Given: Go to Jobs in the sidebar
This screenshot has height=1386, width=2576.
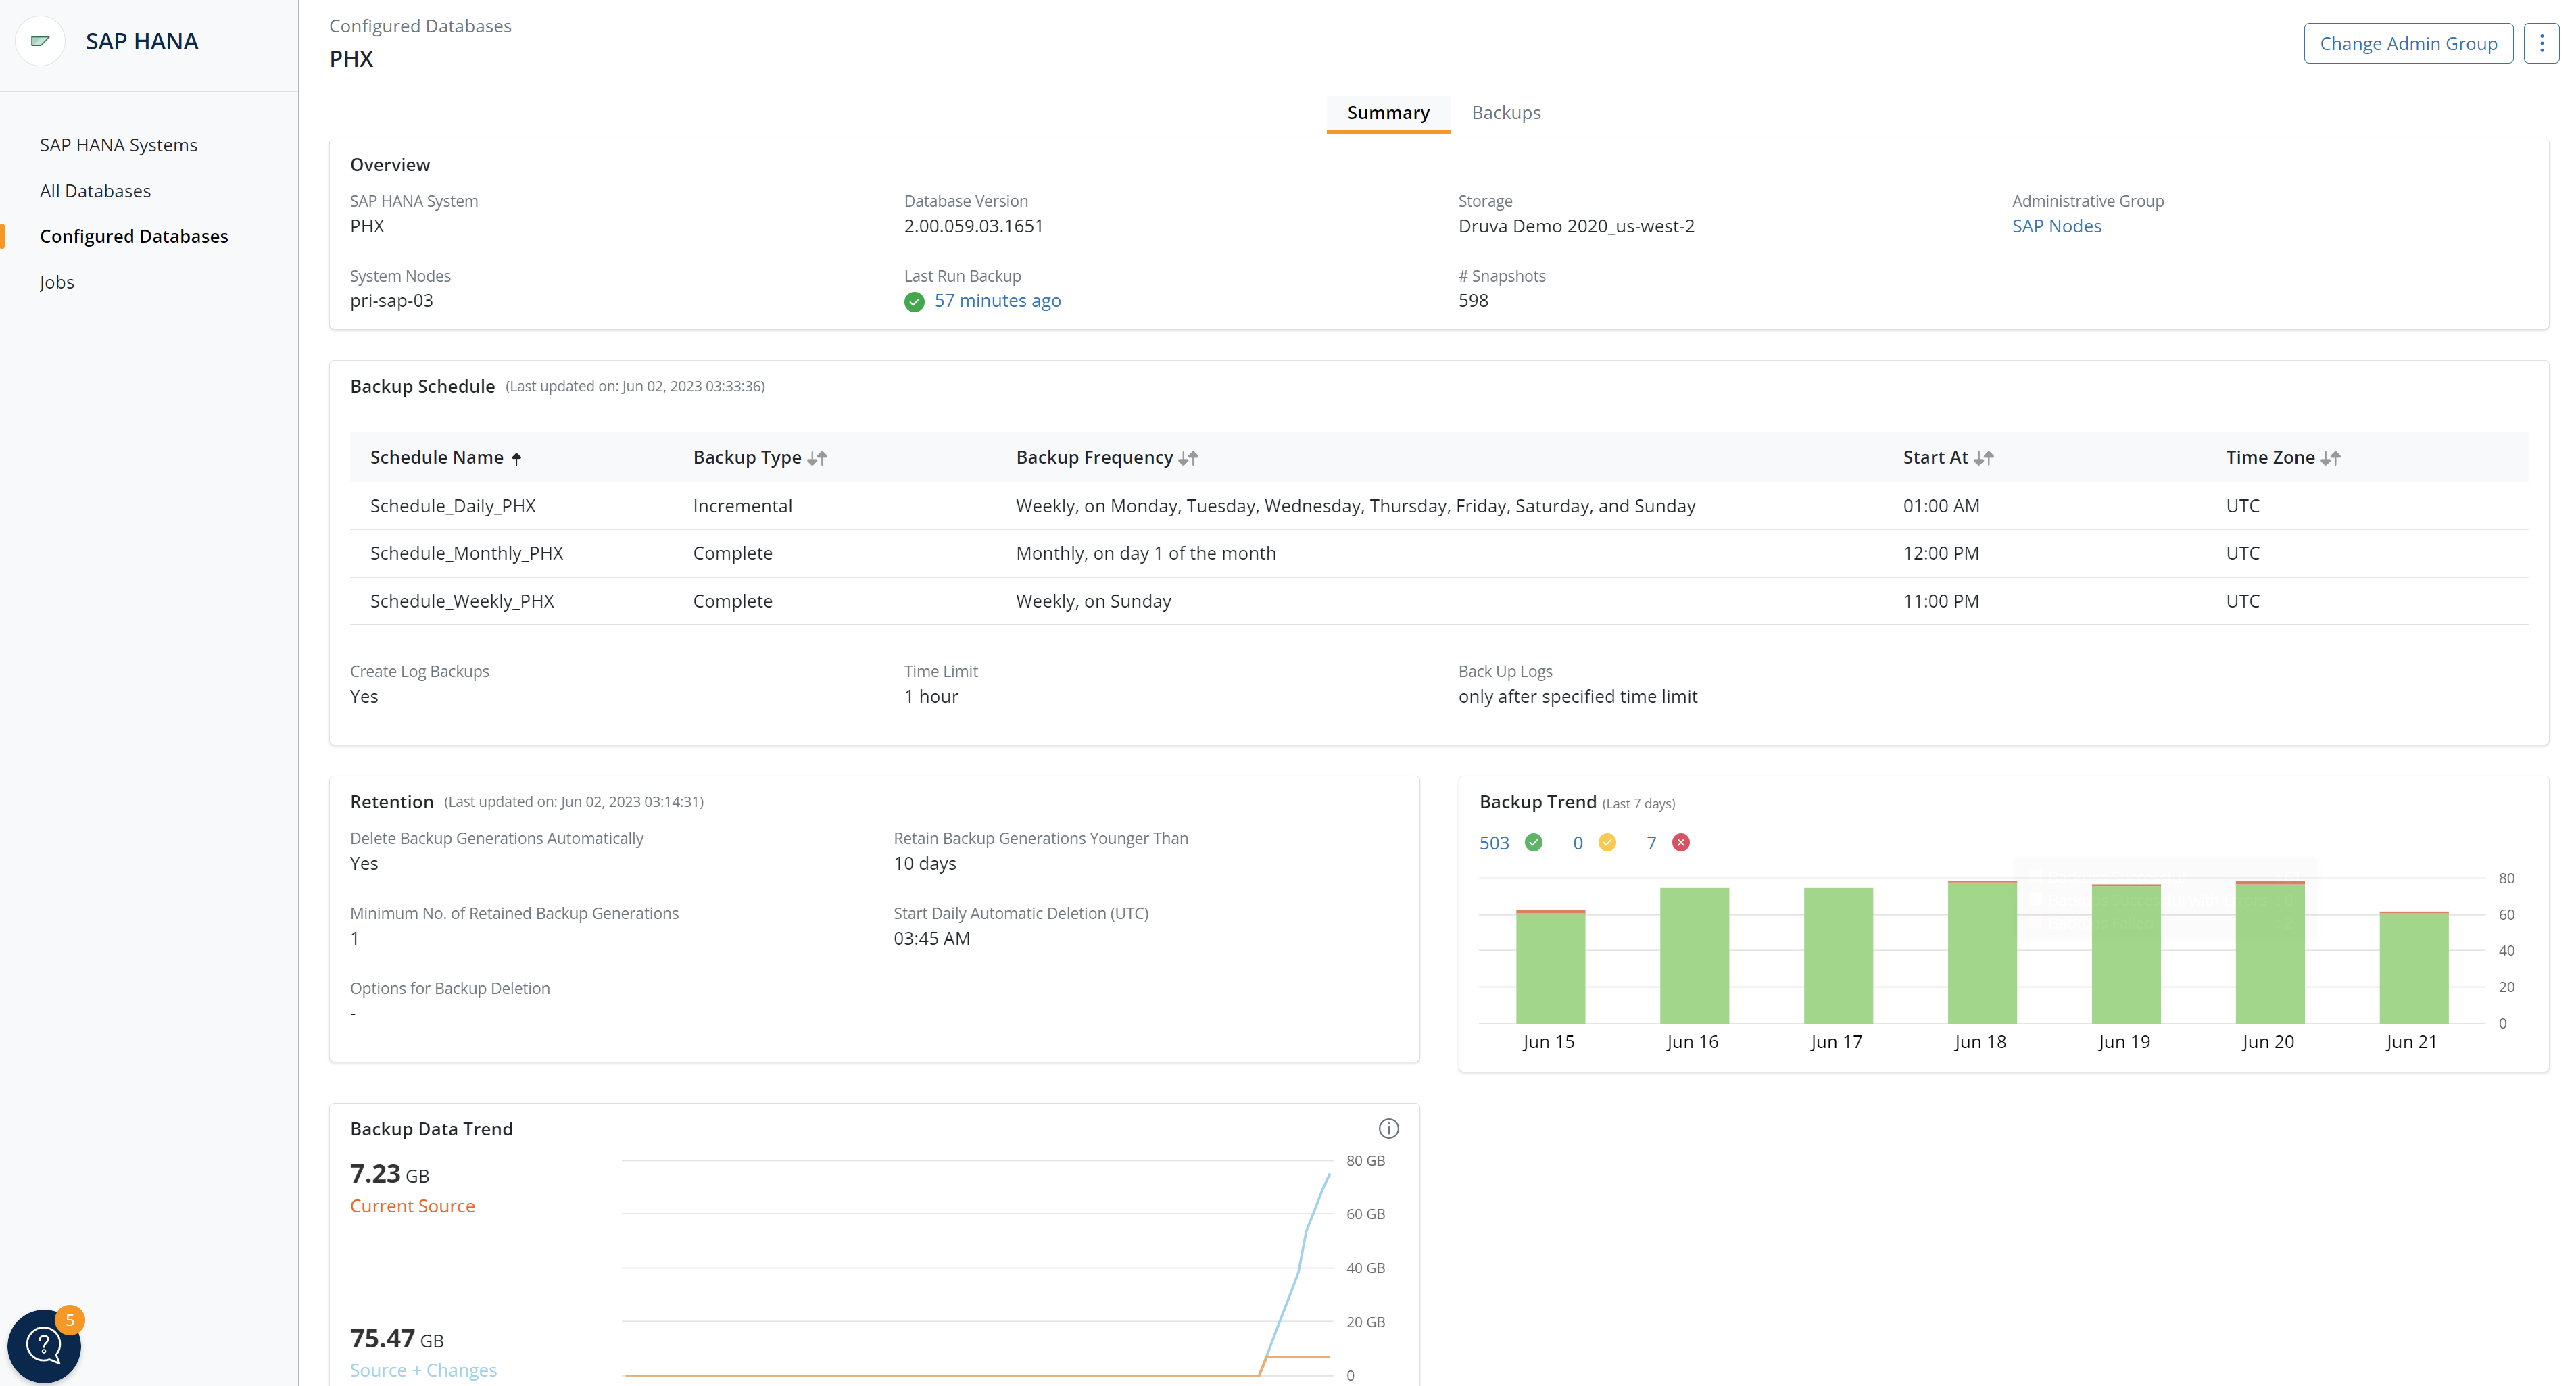Looking at the screenshot, I should click(x=57, y=282).
